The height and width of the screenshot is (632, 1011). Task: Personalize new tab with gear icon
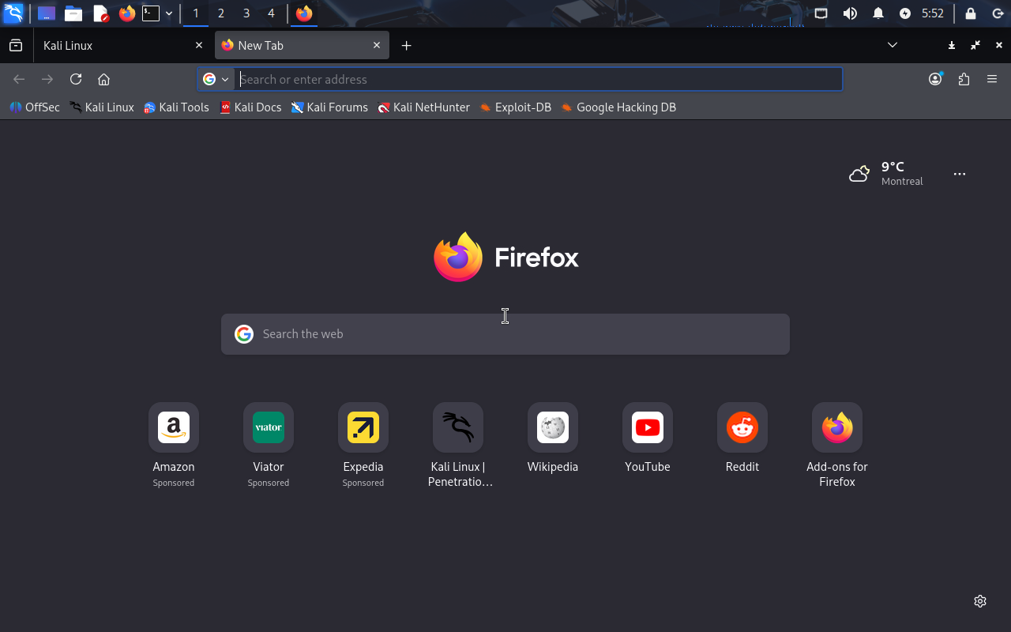coord(980,601)
